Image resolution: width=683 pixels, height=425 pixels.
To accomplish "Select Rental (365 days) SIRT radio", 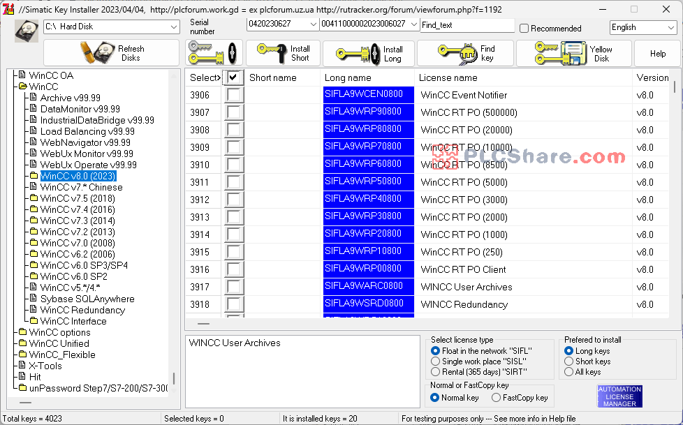I will point(435,372).
